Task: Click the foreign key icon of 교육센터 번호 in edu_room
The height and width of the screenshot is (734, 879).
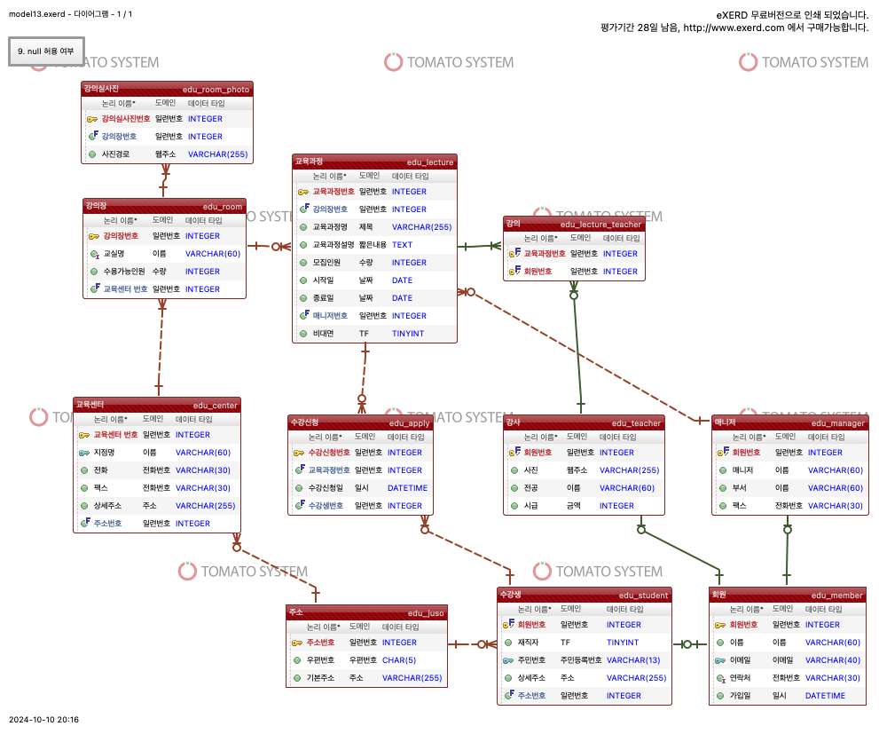Action: coord(95,288)
